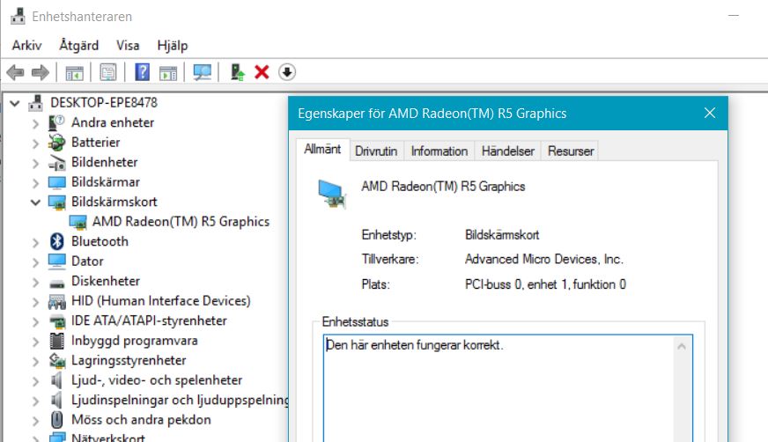Select the Allmänt tab

pos(322,150)
